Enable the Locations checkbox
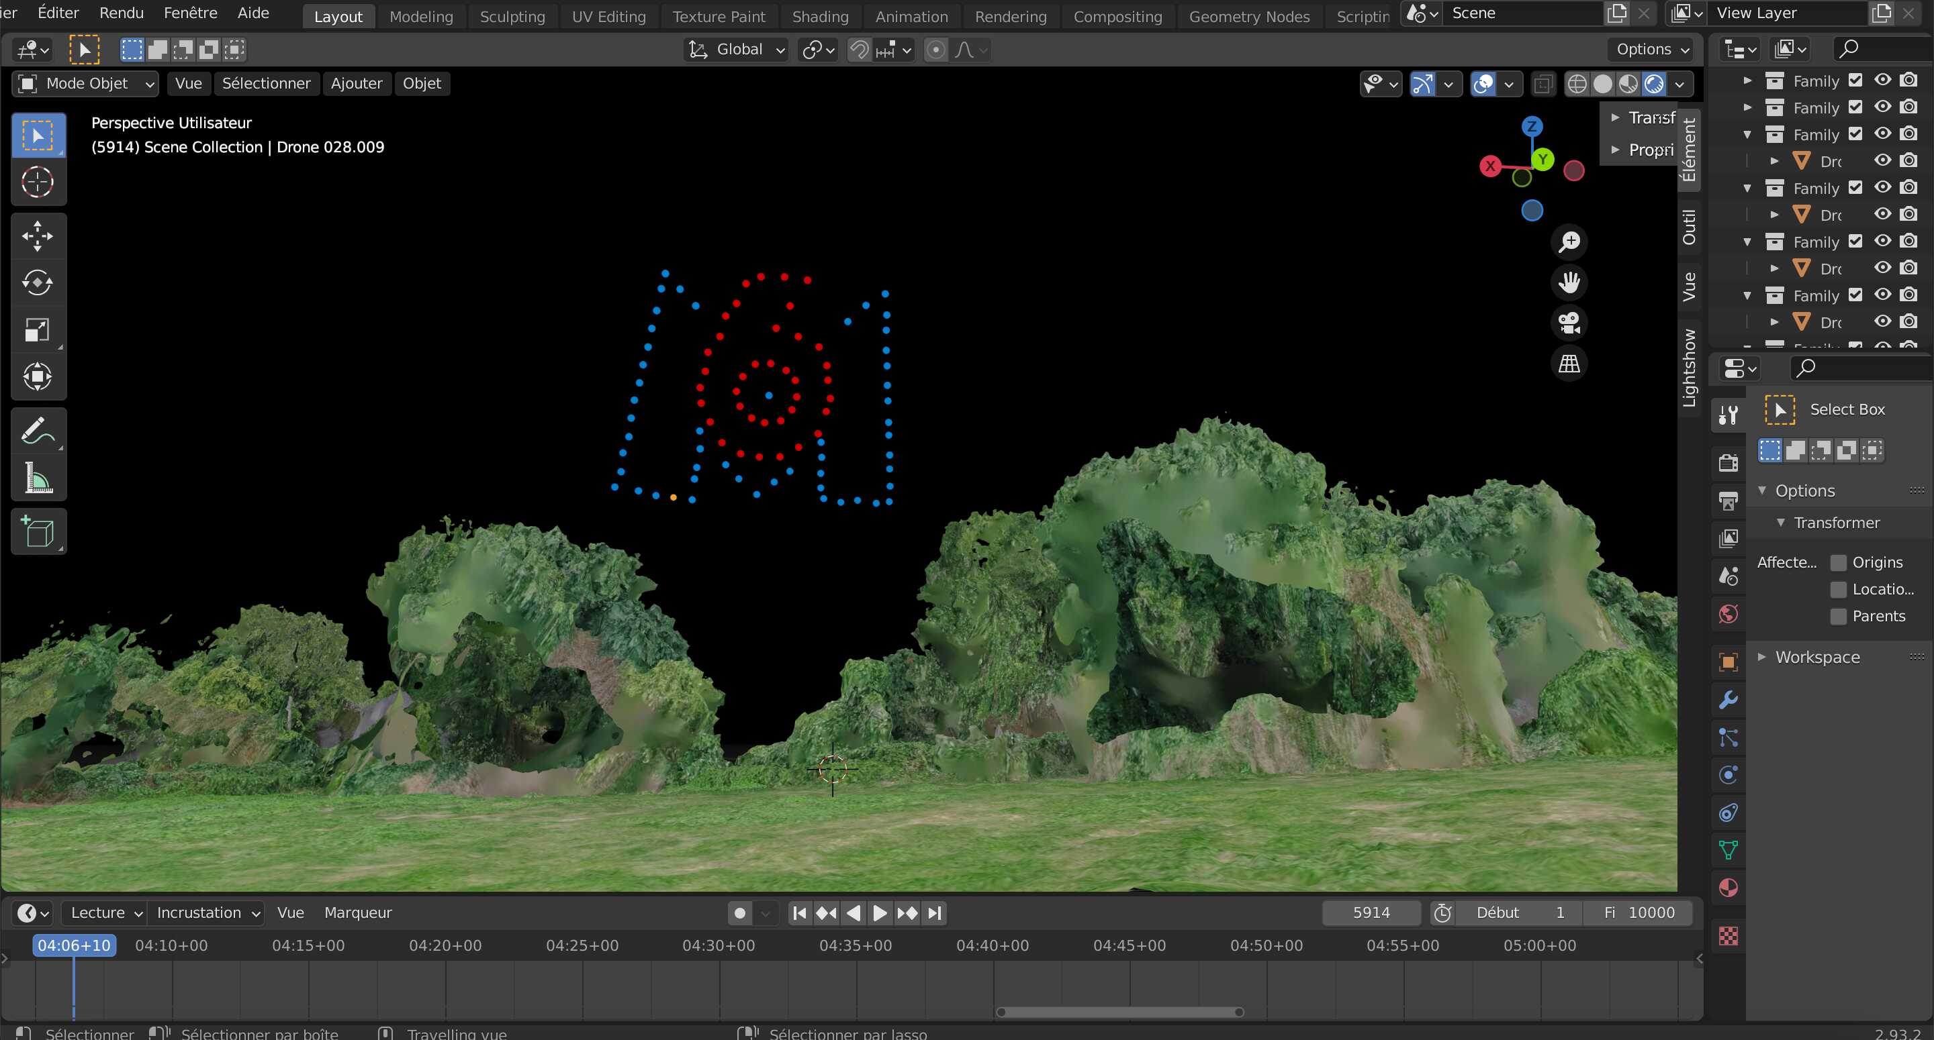 coord(1839,590)
